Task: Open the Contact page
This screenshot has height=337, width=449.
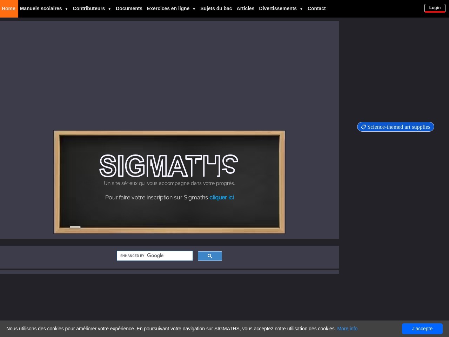Action: pyautogui.click(x=316, y=8)
